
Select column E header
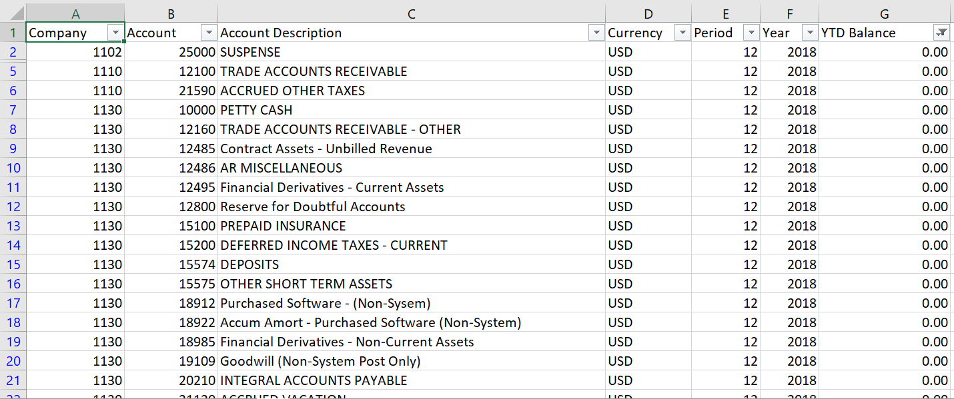click(726, 13)
